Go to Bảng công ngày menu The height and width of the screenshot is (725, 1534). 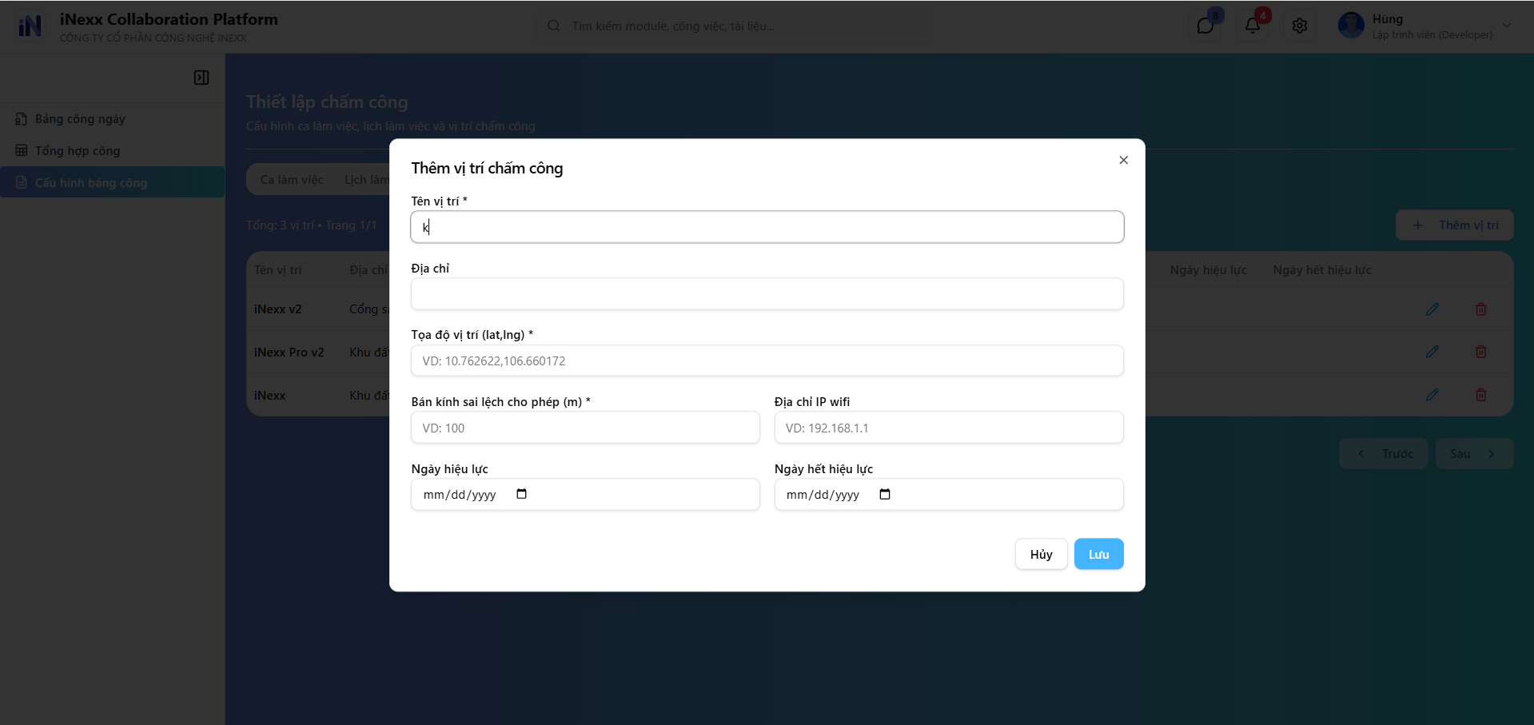(x=80, y=119)
